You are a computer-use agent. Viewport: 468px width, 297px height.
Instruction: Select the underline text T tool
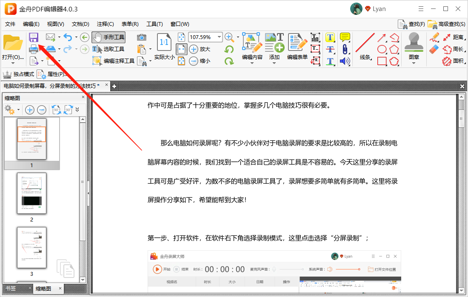pos(330,61)
